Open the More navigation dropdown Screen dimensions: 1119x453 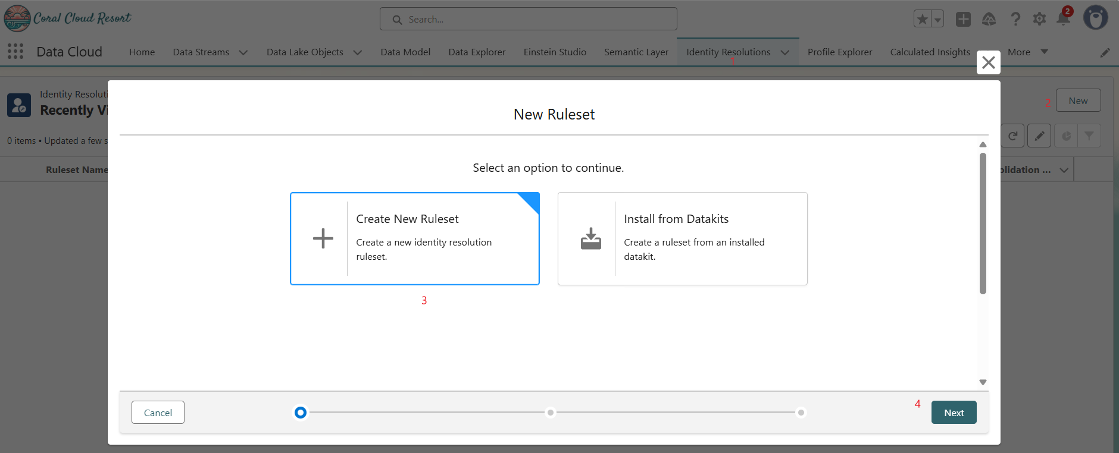coord(1027,52)
